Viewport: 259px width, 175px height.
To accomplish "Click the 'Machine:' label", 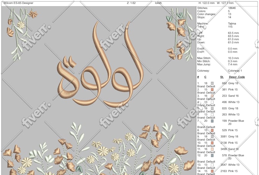I will 203,24.
